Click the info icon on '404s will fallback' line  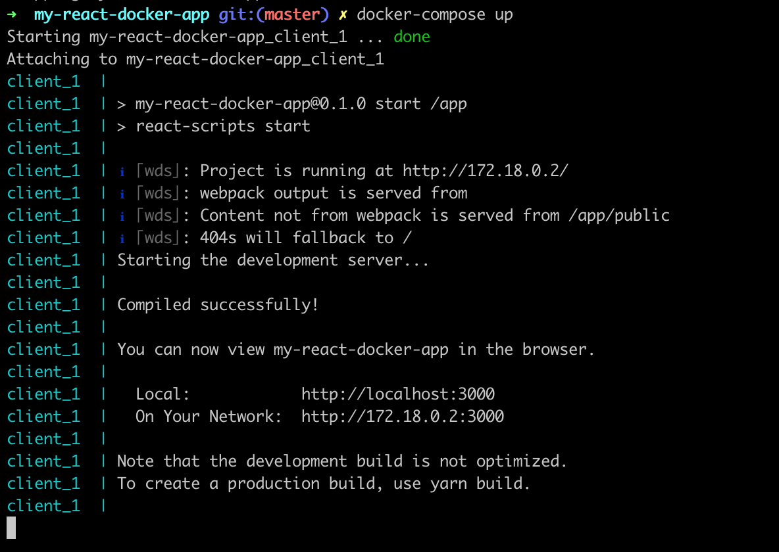(x=122, y=239)
